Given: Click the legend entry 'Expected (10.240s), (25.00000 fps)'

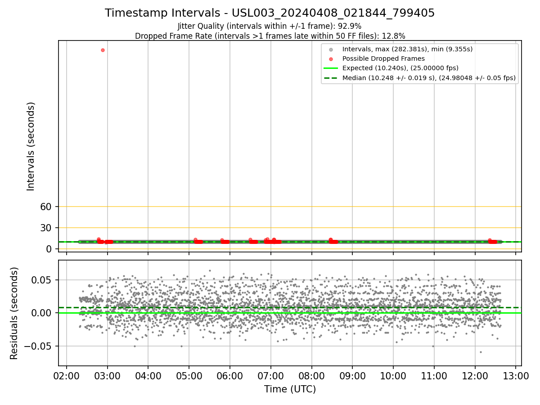Looking at the screenshot, I should pyautogui.click(x=400, y=68).
